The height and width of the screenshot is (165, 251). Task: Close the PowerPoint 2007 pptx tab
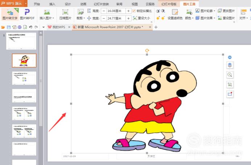[150, 27]
